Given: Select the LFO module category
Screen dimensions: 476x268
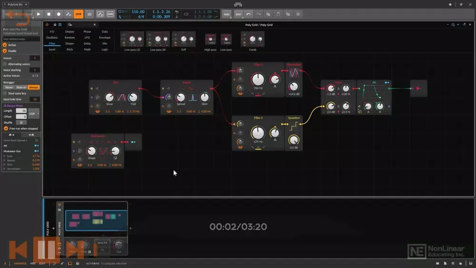Looking at the screenshot, I should click(x=87, y=38).
